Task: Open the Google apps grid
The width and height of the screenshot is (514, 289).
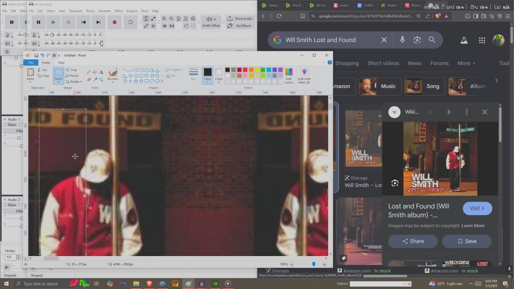Action: 482,40
